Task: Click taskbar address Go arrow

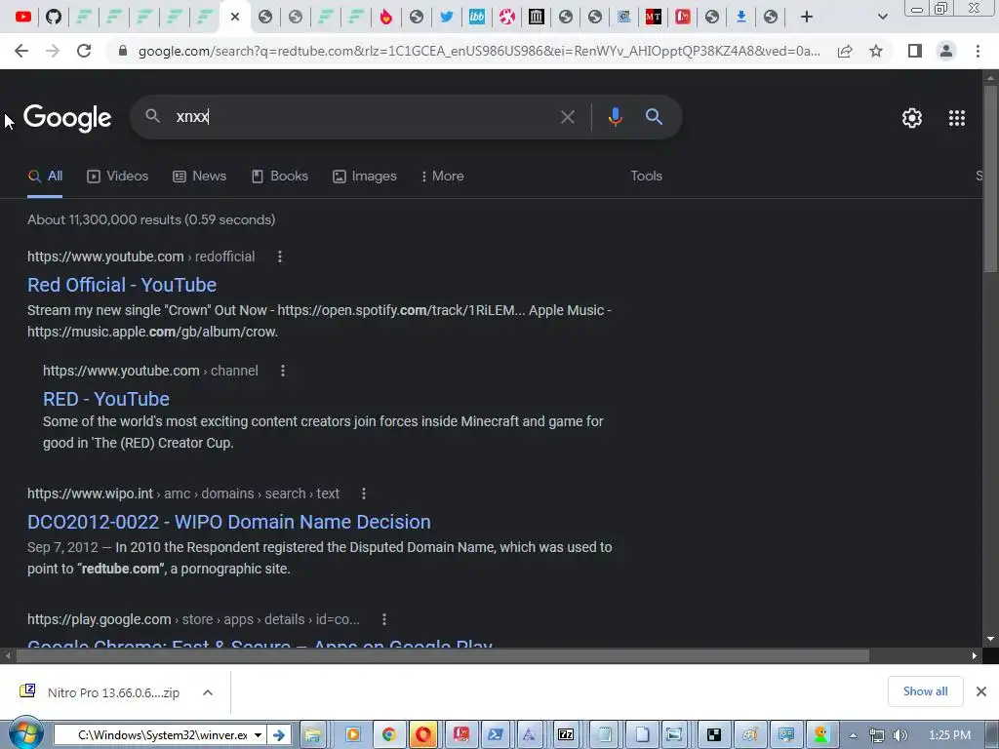Action: (279, 735)
